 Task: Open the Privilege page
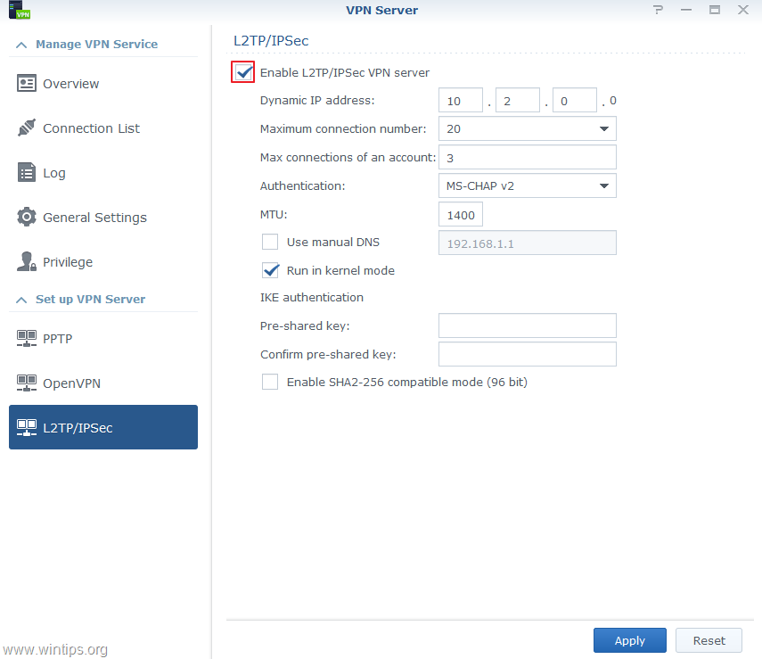pyautogui.click(x=103, y=262)
